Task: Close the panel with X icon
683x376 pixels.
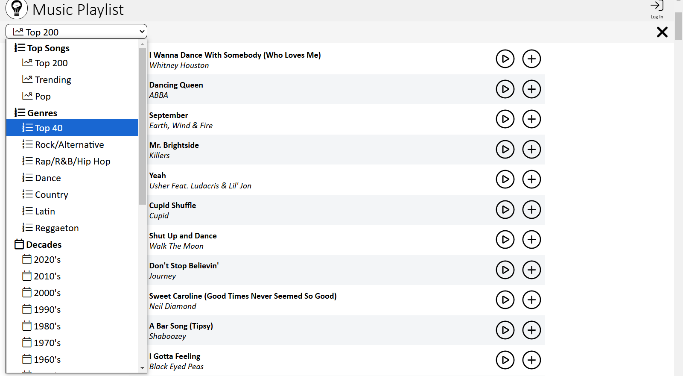Action: point(662,32)
